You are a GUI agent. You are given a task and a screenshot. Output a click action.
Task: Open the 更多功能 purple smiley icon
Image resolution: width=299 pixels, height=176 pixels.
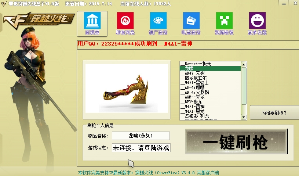click(257, 24)
